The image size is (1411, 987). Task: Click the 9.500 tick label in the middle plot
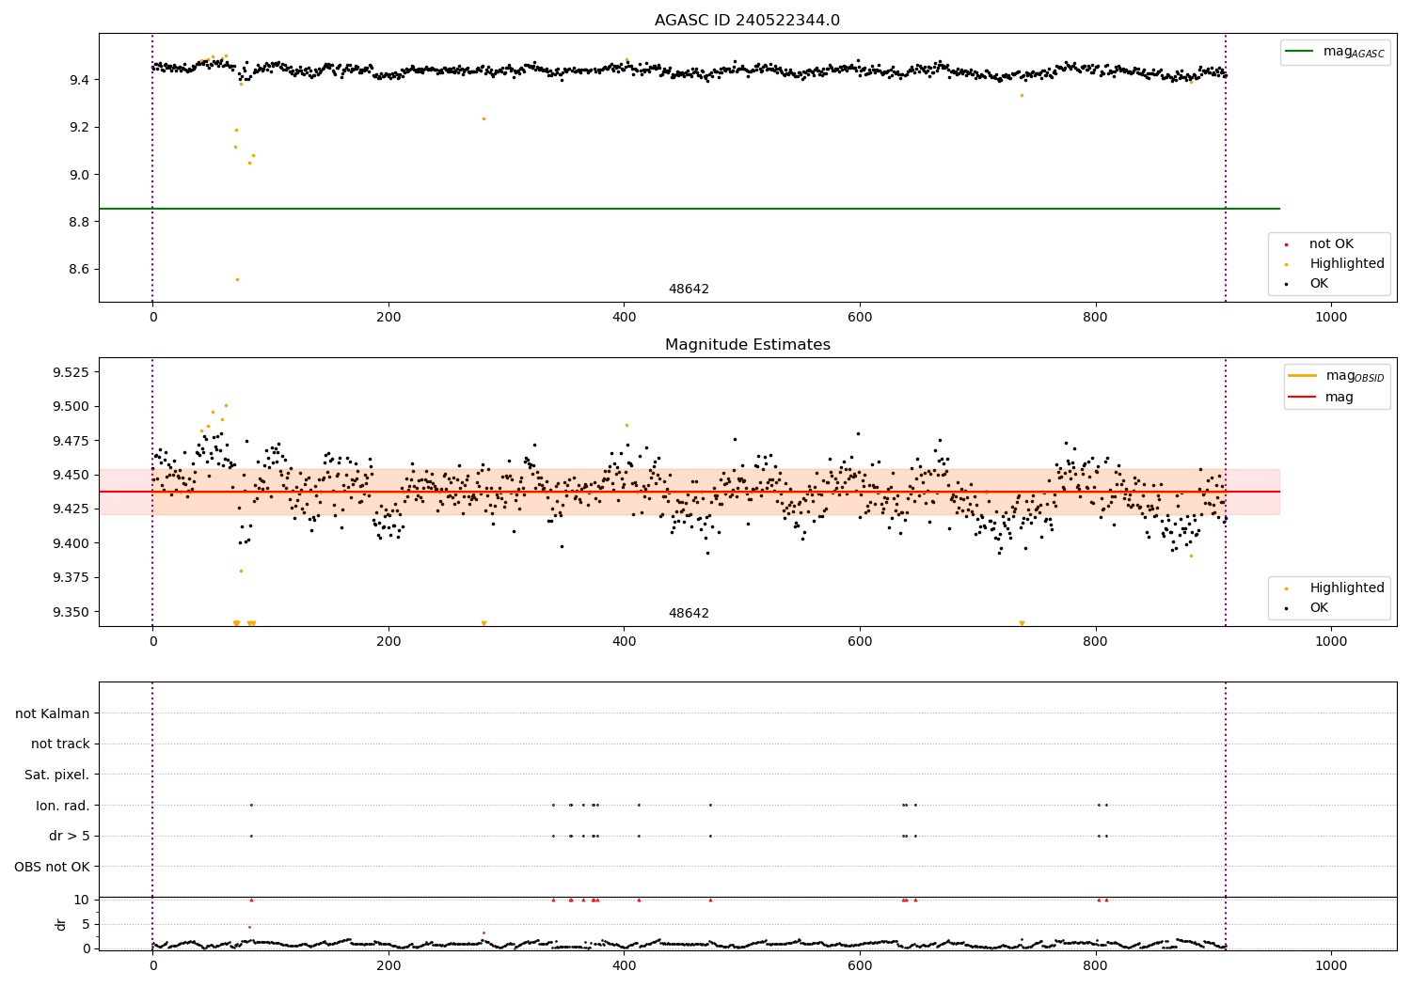pyautogui.click(x=71, y=407)
